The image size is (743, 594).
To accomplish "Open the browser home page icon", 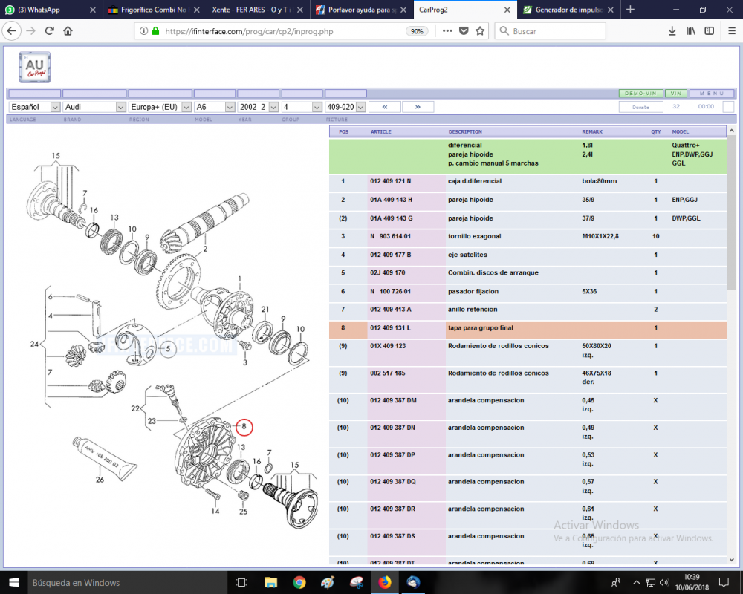I will (68, 31).
